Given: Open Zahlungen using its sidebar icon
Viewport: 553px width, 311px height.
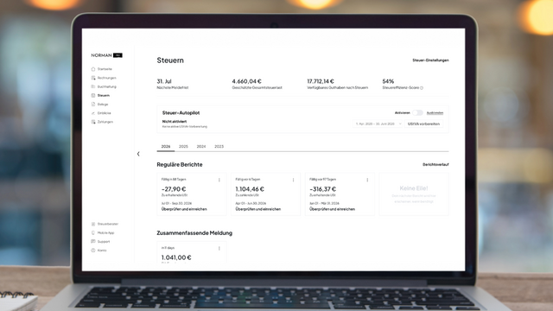Looking at the screenshot, I should point(93,122).
